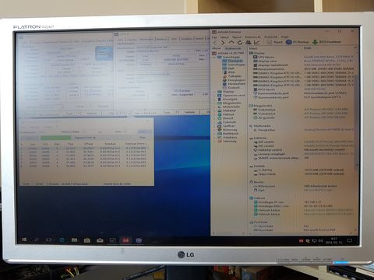Open AIDA64 graph toolbar icon
This screenshot has height=280, width=374.
256,42
